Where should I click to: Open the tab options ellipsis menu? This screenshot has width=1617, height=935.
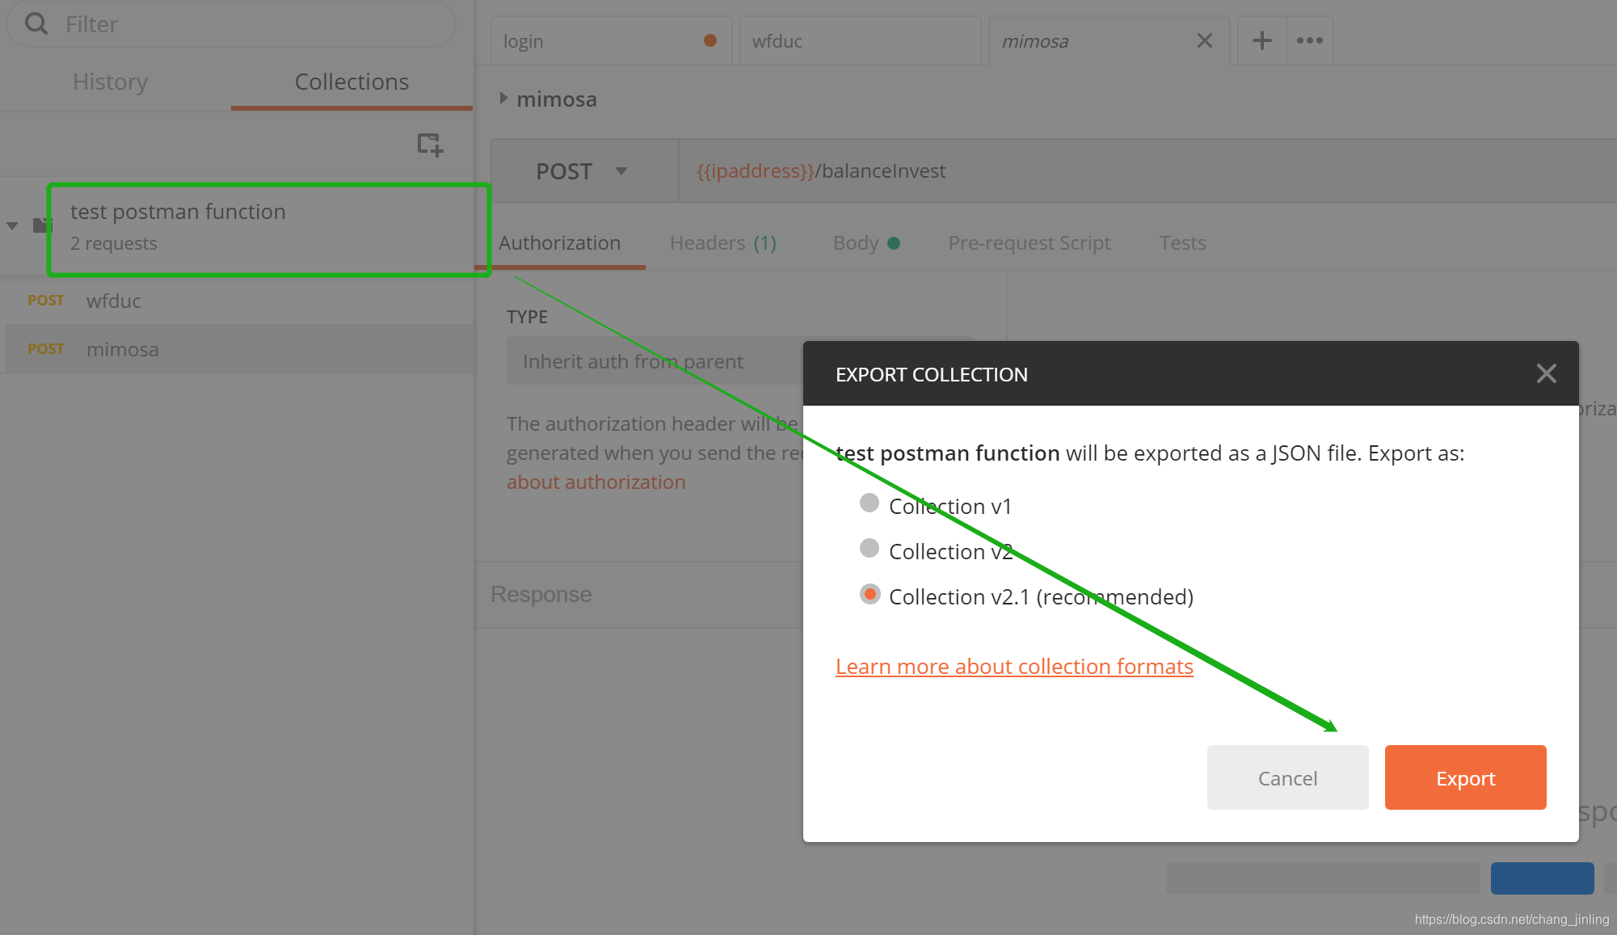(x=1309, y=40)
